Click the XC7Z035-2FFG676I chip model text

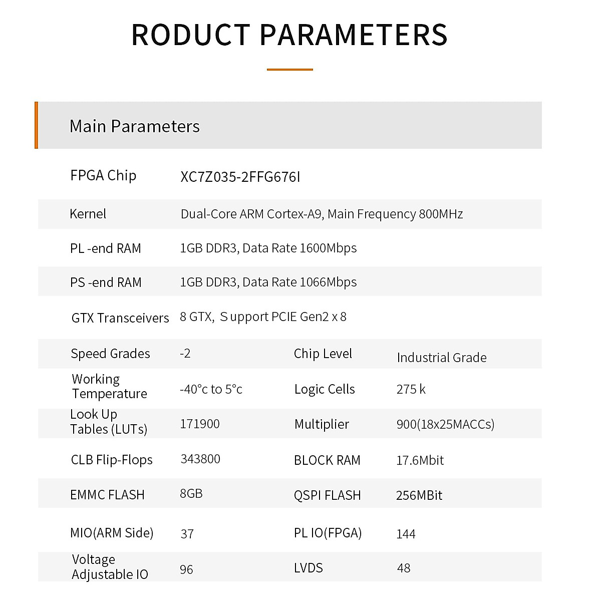(240, 177)
